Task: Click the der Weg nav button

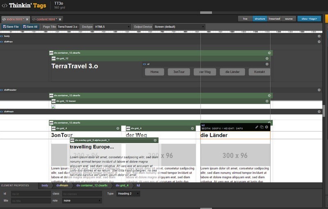Action: (x=205, y=72)
